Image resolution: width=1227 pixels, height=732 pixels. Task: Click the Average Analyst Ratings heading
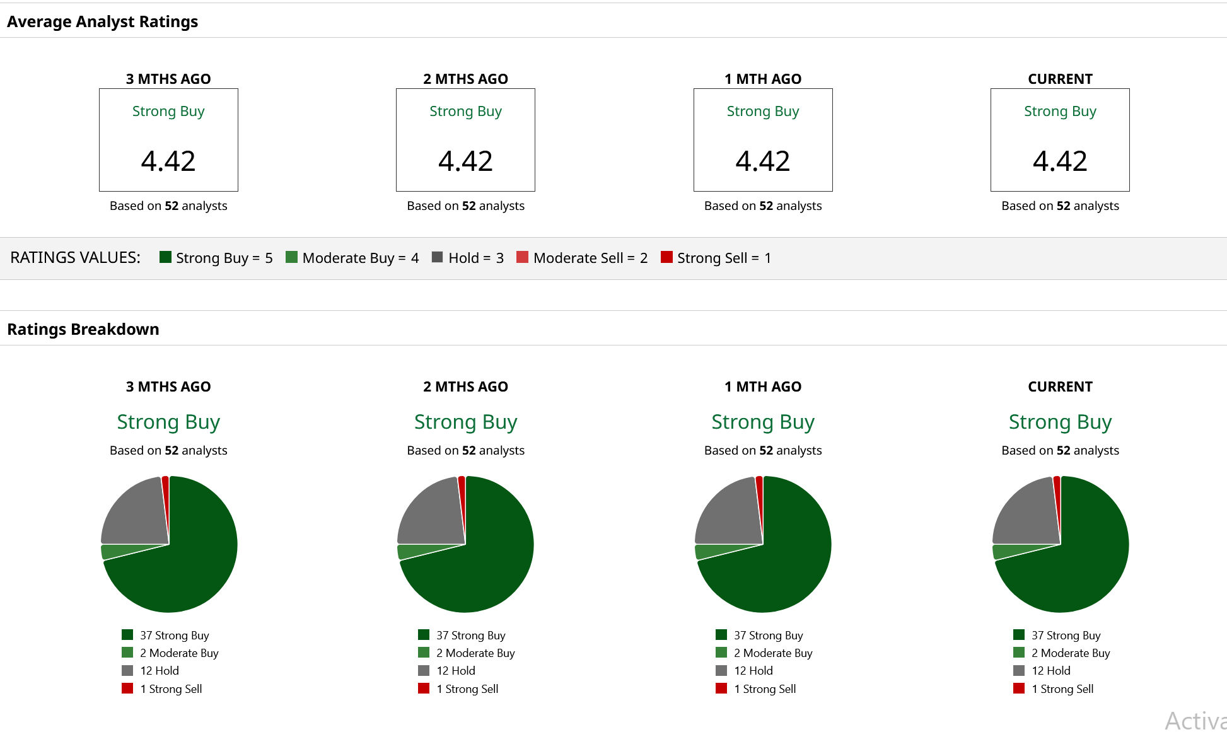click(102, 21)
